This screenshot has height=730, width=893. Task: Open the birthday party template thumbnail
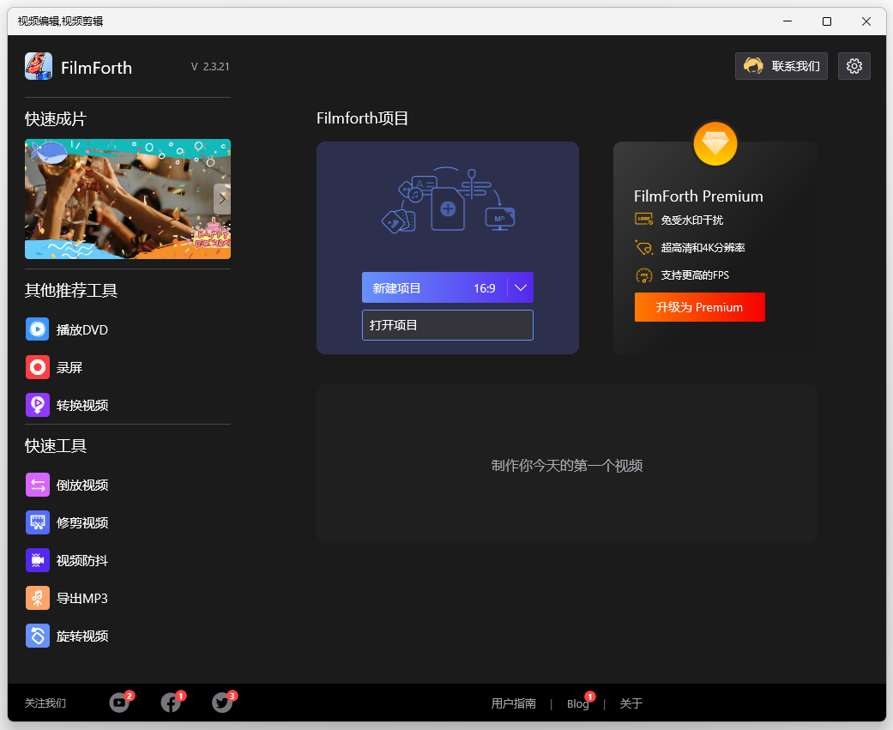(x=128, y=199)
